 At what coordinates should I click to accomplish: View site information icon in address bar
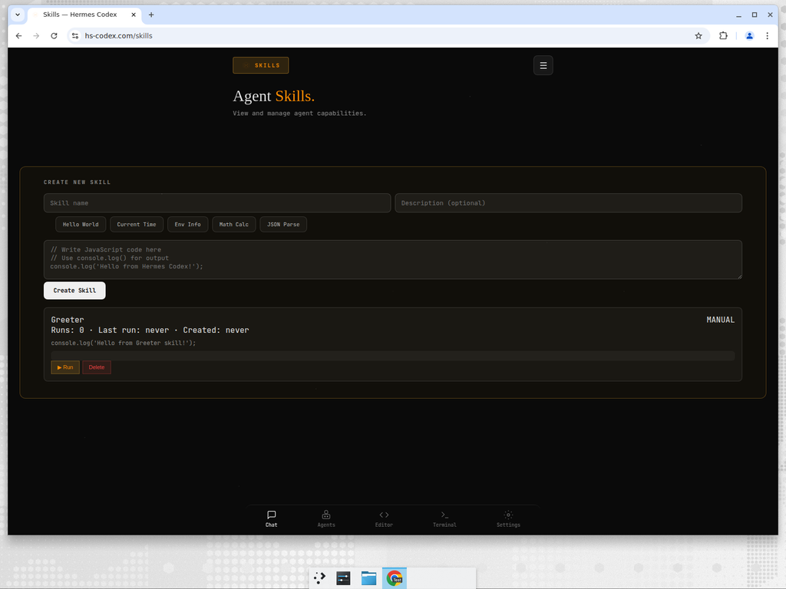pyautogui.click(x=75, y=35)
